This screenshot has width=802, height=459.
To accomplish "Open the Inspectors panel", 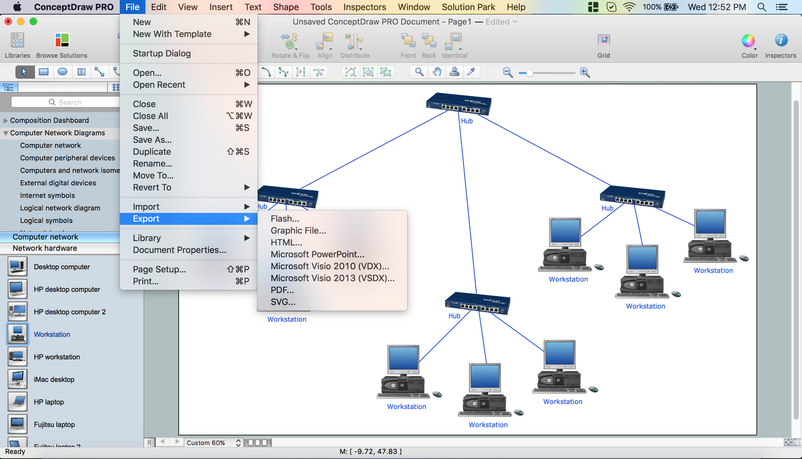I will (x=780, y=41).
